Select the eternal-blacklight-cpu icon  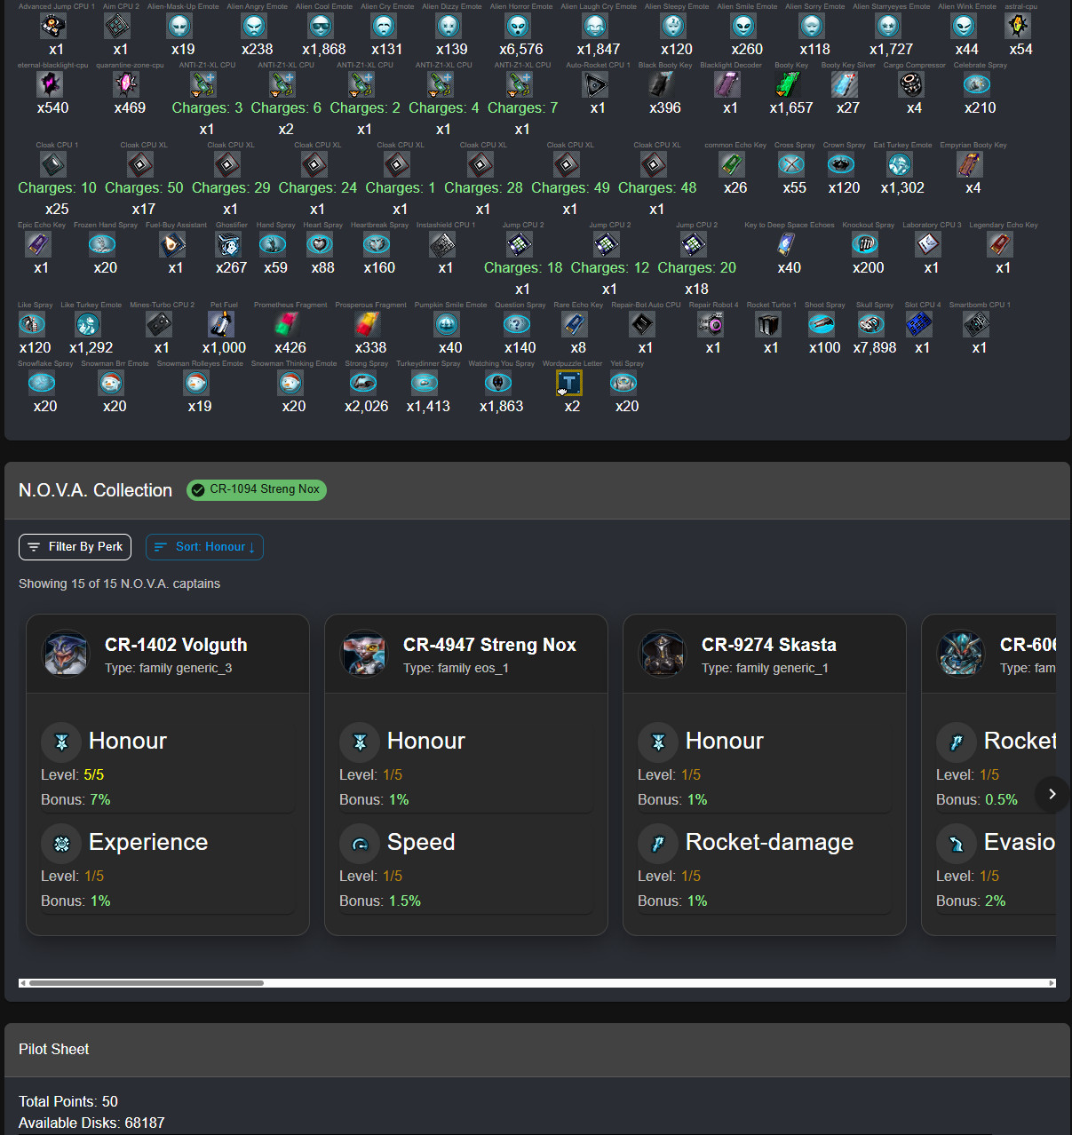pyautogui.click(x=50, y=85)
